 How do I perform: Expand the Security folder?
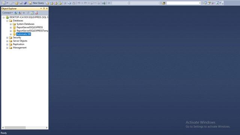[x=7, y=37]
